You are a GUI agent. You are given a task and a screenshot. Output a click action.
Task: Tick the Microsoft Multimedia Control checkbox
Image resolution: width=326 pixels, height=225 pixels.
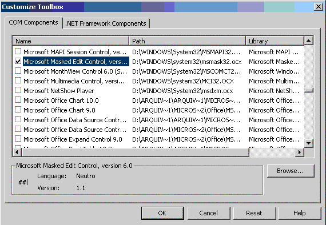click(18, 81)
